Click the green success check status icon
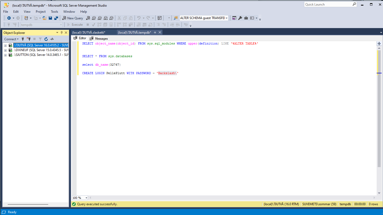The height and width of the screenshot is (215, 383). click(x=74, y=204)
